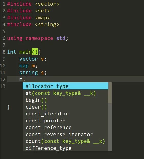Screen dimensions: 144x159
Task: Pick difference_type completion entry
Action: (x=65, y=148)
